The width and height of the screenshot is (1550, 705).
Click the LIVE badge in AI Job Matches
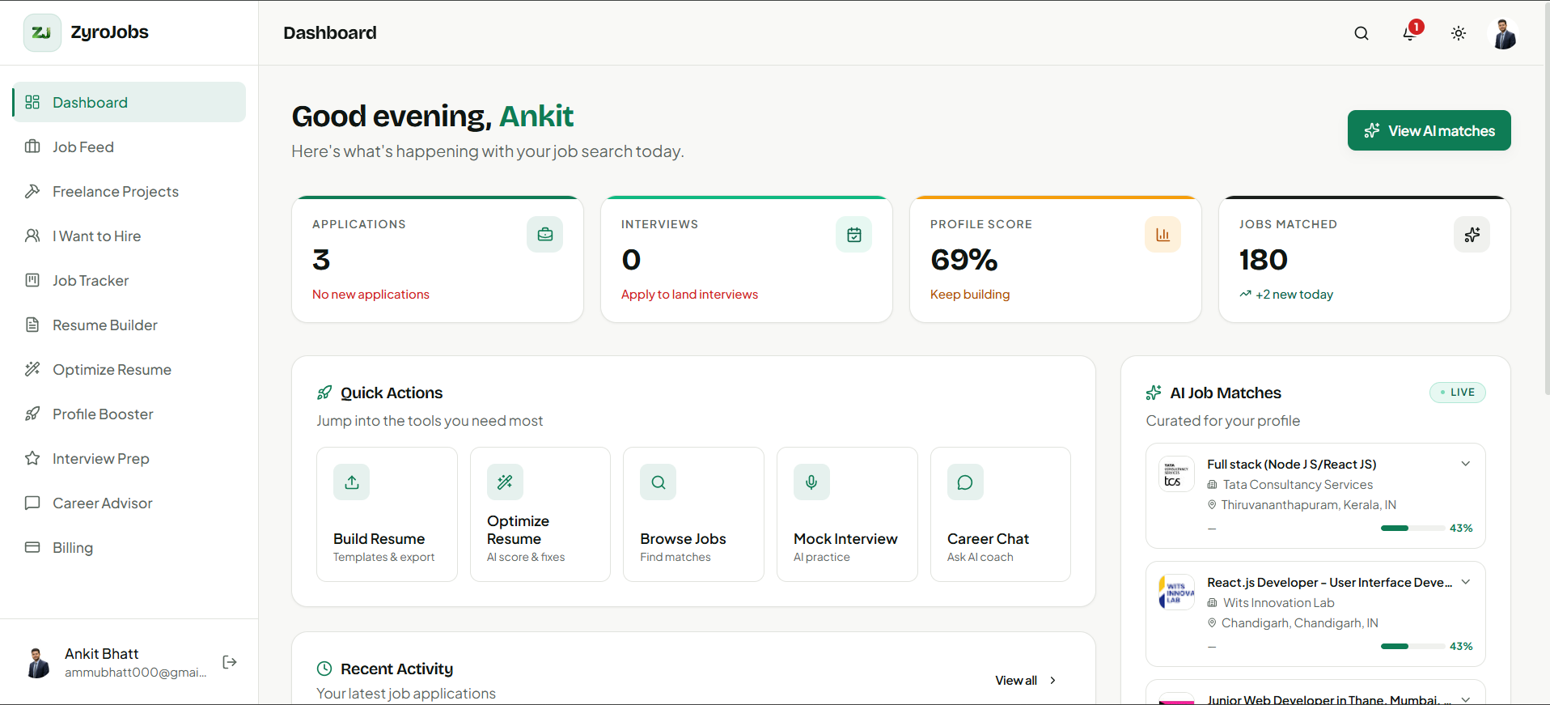coord(1458,393)
